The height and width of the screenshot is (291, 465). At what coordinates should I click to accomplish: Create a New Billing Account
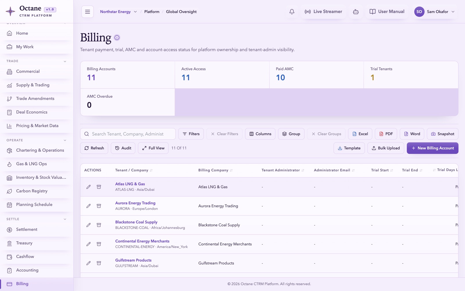[x=432, y=148]
